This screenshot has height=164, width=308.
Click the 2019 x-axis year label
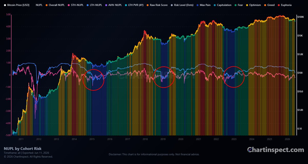[163, 139]
